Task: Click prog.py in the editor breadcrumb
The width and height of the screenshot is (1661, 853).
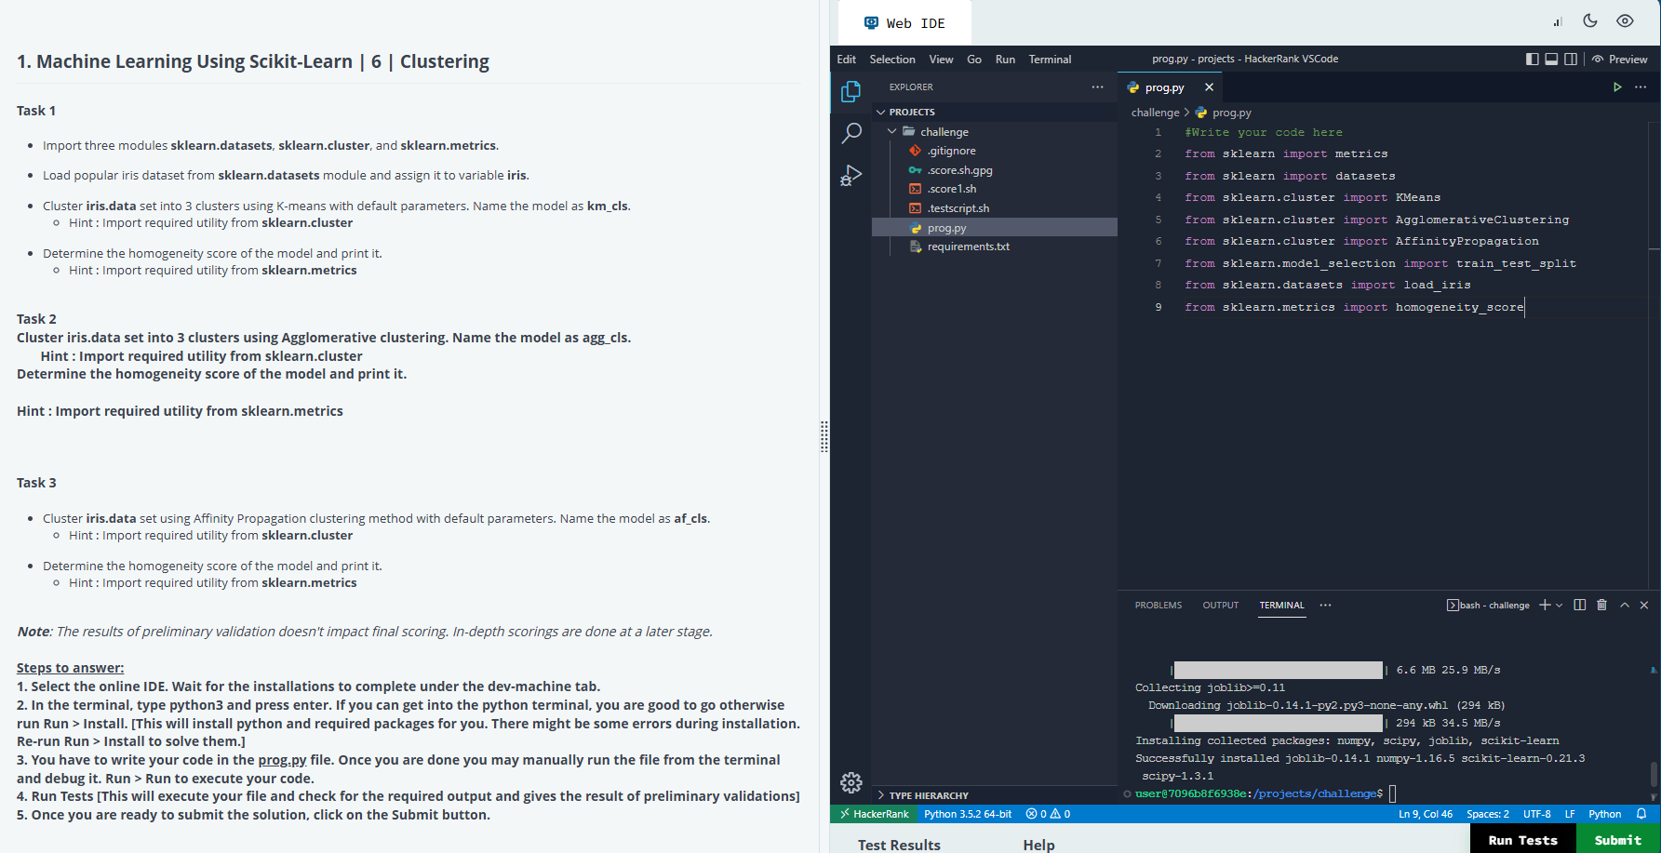Action: 1231,113
